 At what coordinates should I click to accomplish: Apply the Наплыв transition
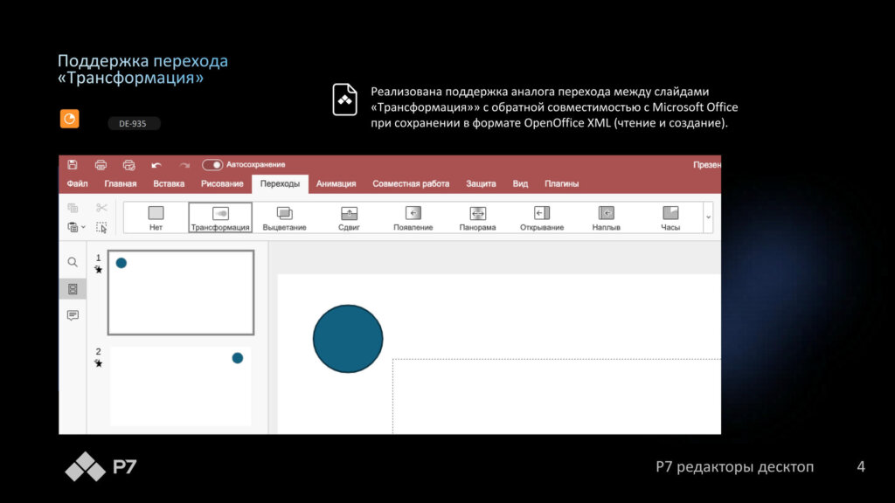coord(607,217)
